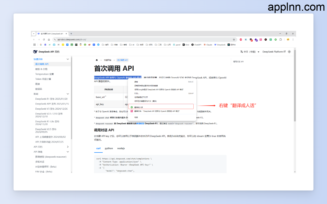The height and width of the screenshot is (204, 327).
Task: Click the purple extension icon with badge 7
Action: pos(256,40)
